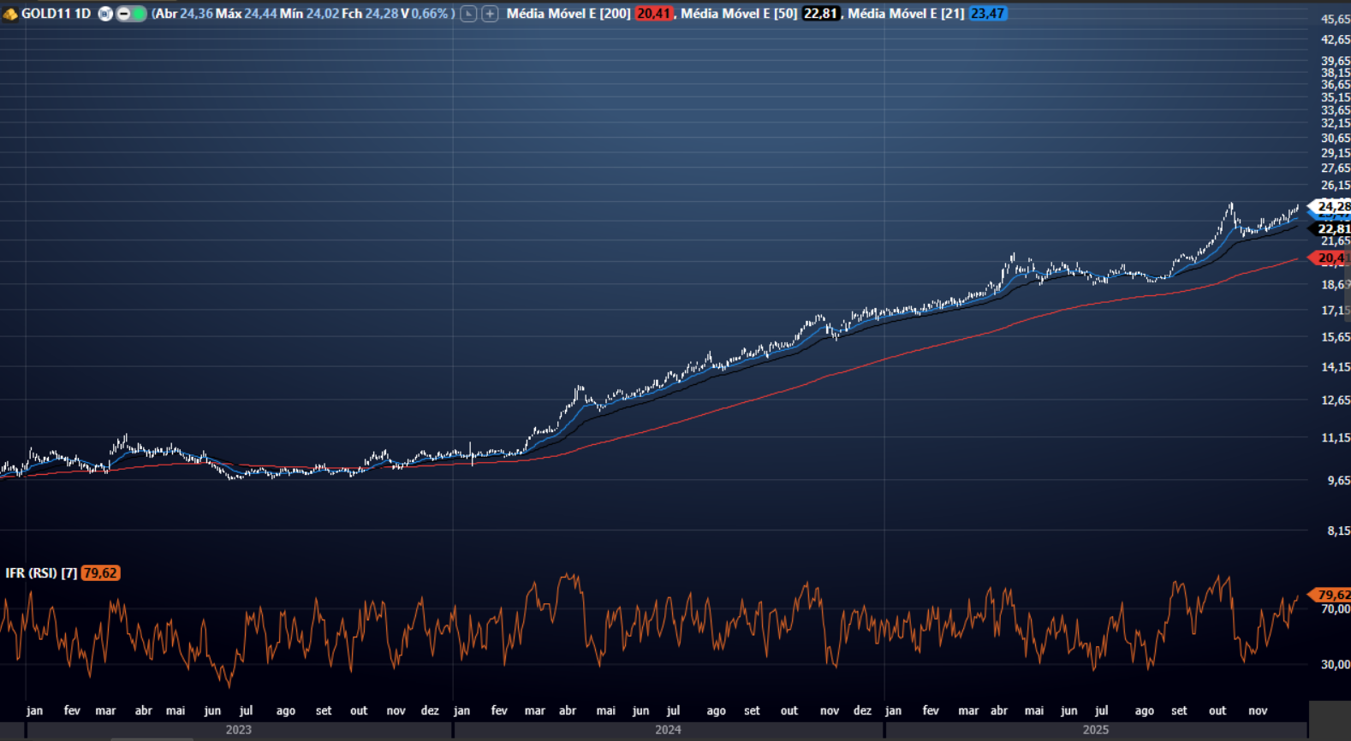Open the IFR (RSI) [7] indicator settings

(x=41, y=573)
